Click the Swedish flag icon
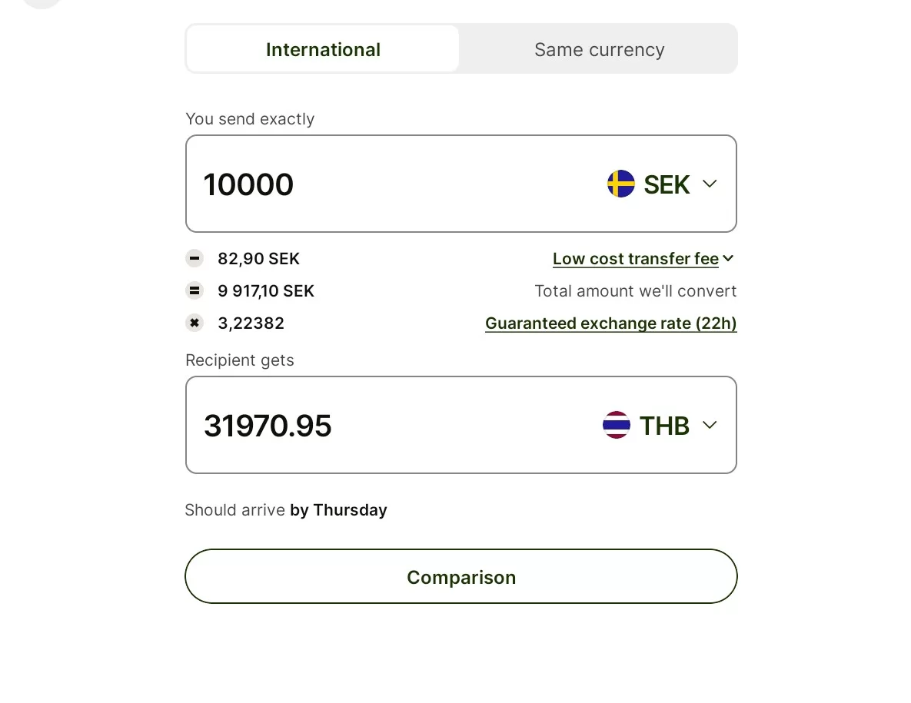The image size is (911, 703). point(620,184)
